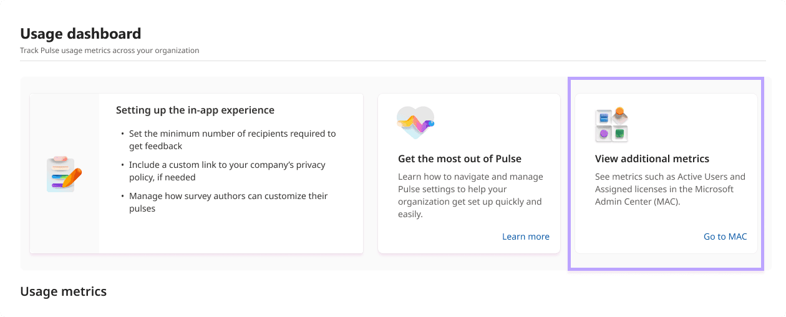The height and width of the screenshot is (317, 786).
Task: Click the pencil on the clipboard illustration
Action: coord(73,178)
